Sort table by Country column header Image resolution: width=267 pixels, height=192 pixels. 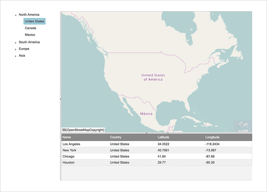[x=133, y=137]
